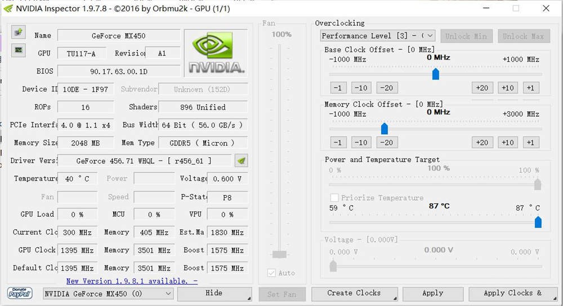Click the Est. Max value 1830 MHz

227,232
